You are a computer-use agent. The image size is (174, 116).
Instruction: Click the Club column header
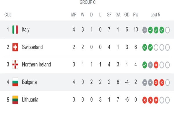(8, 15)
